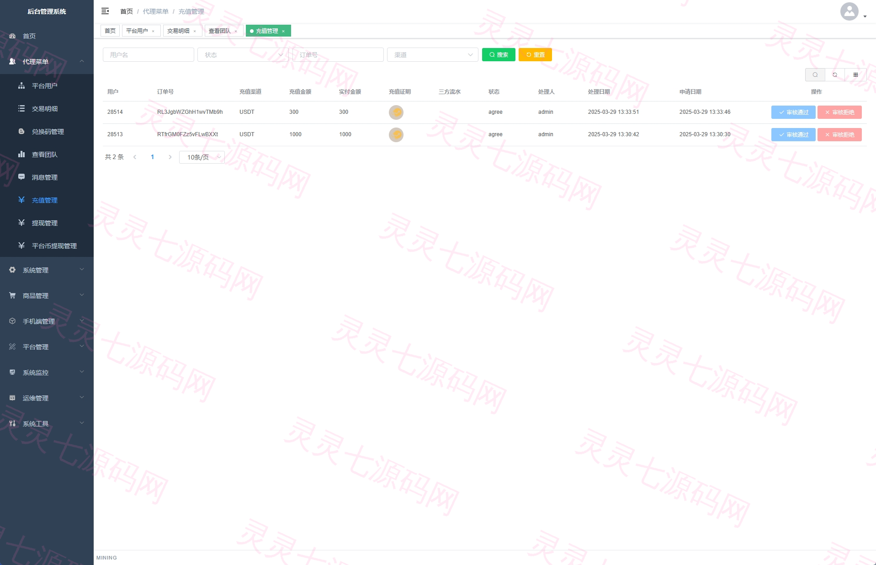This screenshot has width=876, height=565.
Task: View recharge proof image for order 28513
Action: click(396, 134)
